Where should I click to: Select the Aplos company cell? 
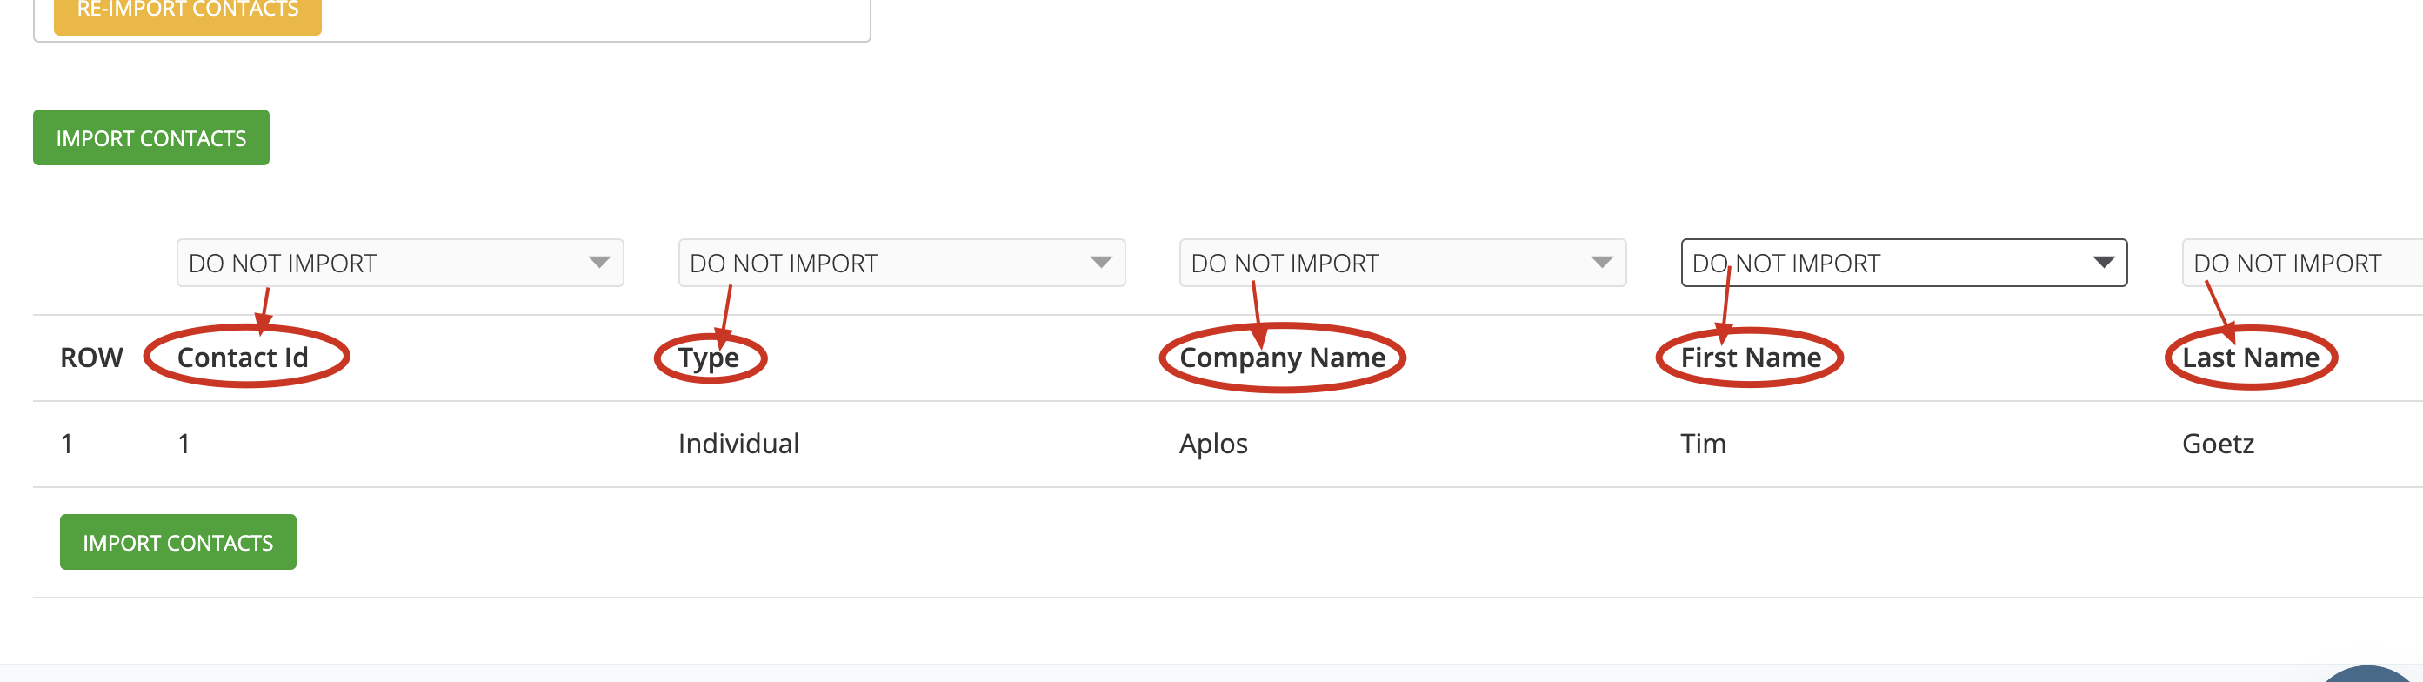1213,443
